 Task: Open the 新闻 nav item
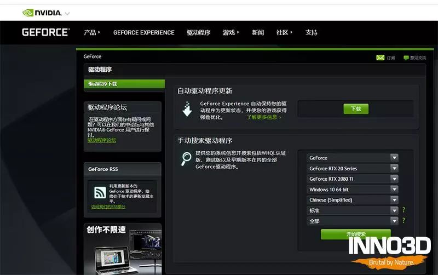pyautogui.click(x=258, y=32)
